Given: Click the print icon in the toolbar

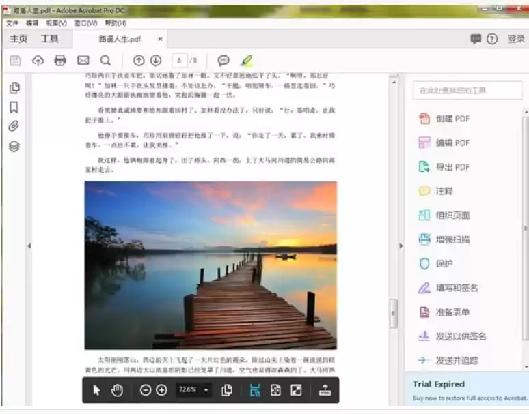Looking at the screenshot, I should (x=60, y=60).
